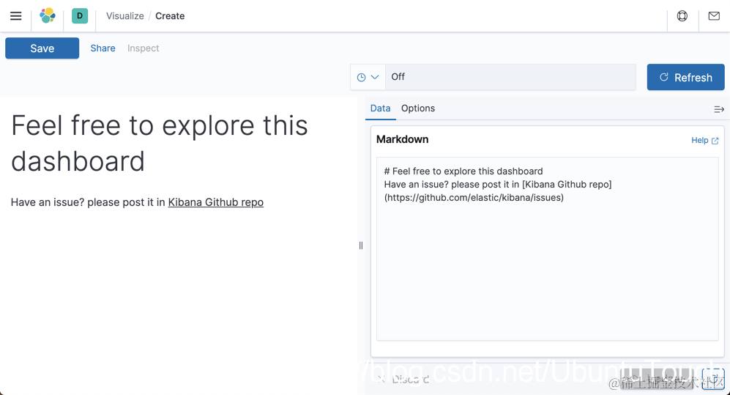Click the Elastic logo icon
The height and width of the screenshot is (395, 730).
48,16
